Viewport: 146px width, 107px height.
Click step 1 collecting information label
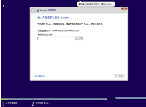(12, 103)
